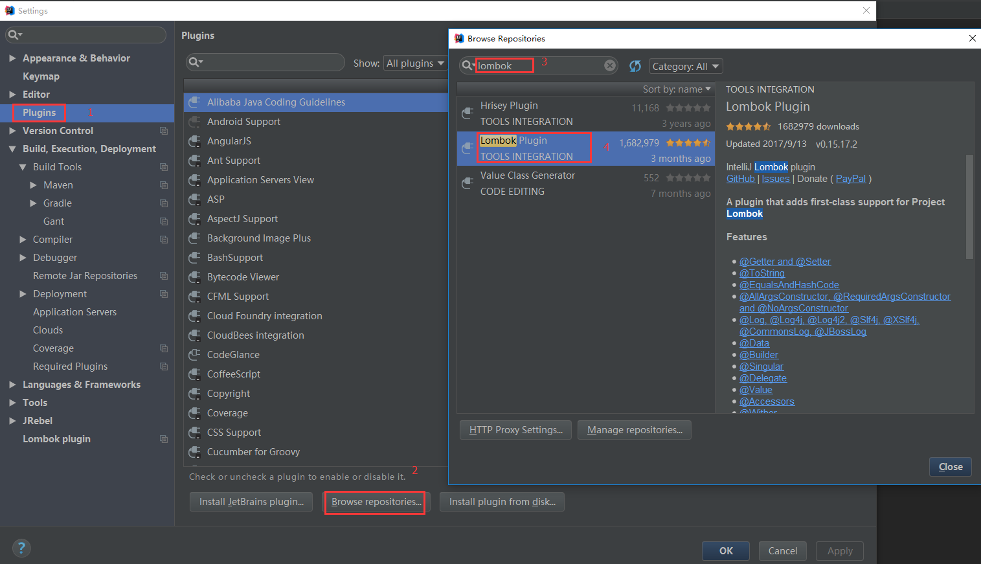The width and height of the screenshot is (981, 564).
Task: Expand Languages & Frameworks section
Action: (x=12, y=385)
